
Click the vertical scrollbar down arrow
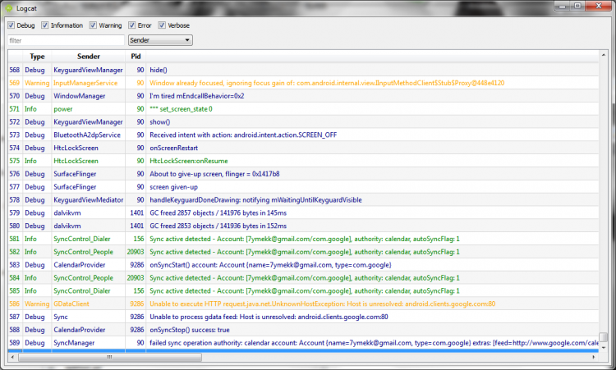(604, 348)
